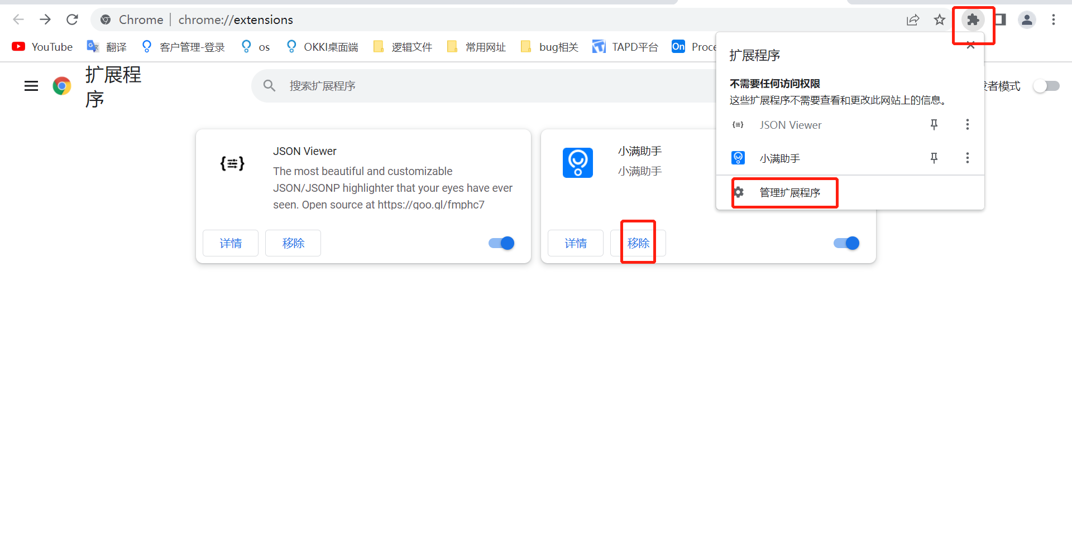Open Chrome's three-dot main menu
1072x538 pixels.
click(x=1054, y=20)
